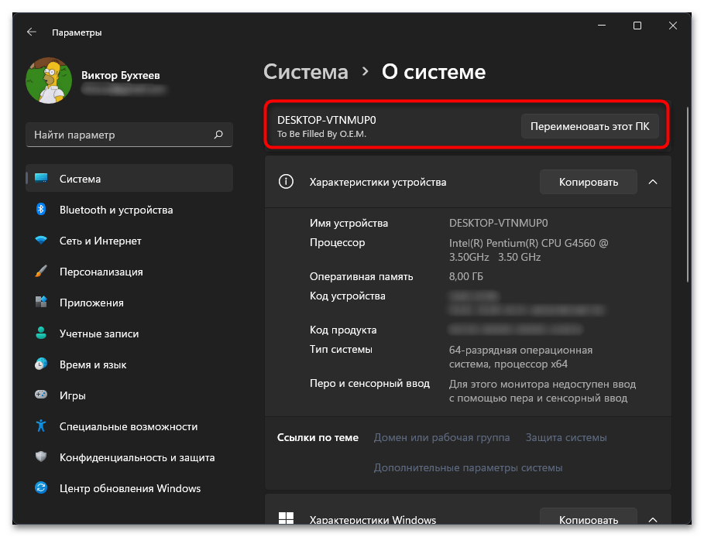Click the vertical scrollbar of settings page
The height and width of the screenshot is (537, 704).
pos(688,195)
